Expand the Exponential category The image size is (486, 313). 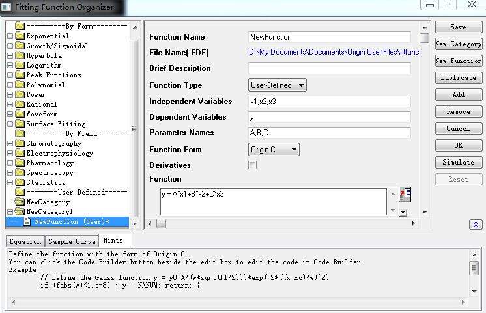pos(10,36)
